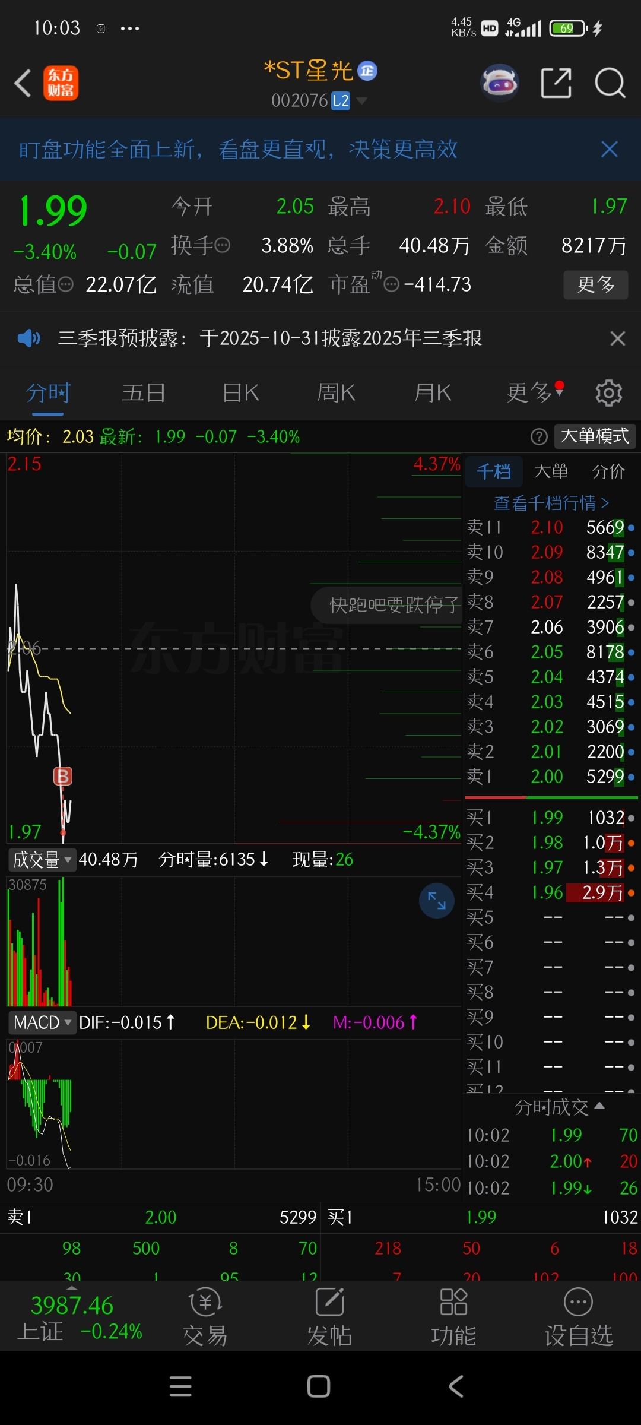Image resolution: width=641 pixels, height=1425 pixels.
Task: Tap the dot beside 卖11 volume
Action: [631, 527]
